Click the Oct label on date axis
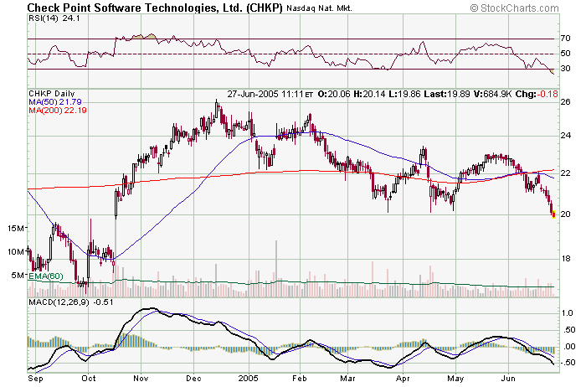The width and height of the screenshot is (586, 387). click(89, 379)
